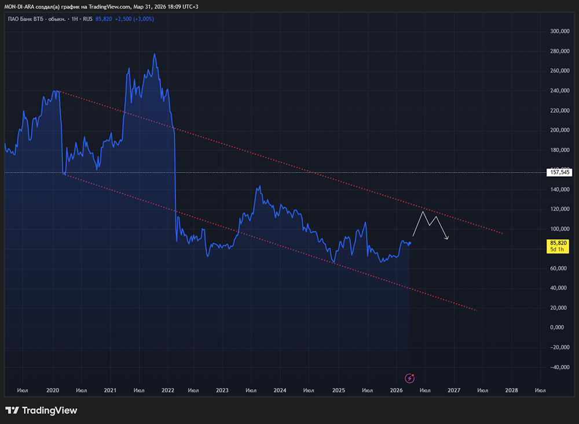This screenshot has width=579, height=424.
Task: Select the 157,545 horizontal line price label
Action: pyautogui.click(x=560, y=172)
